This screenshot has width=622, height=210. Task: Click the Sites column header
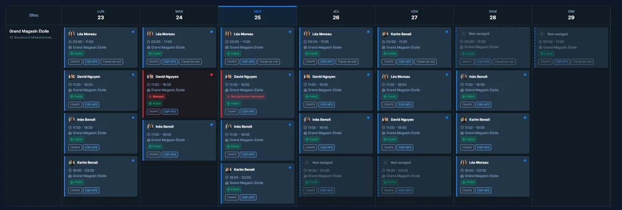coord(34,15)
